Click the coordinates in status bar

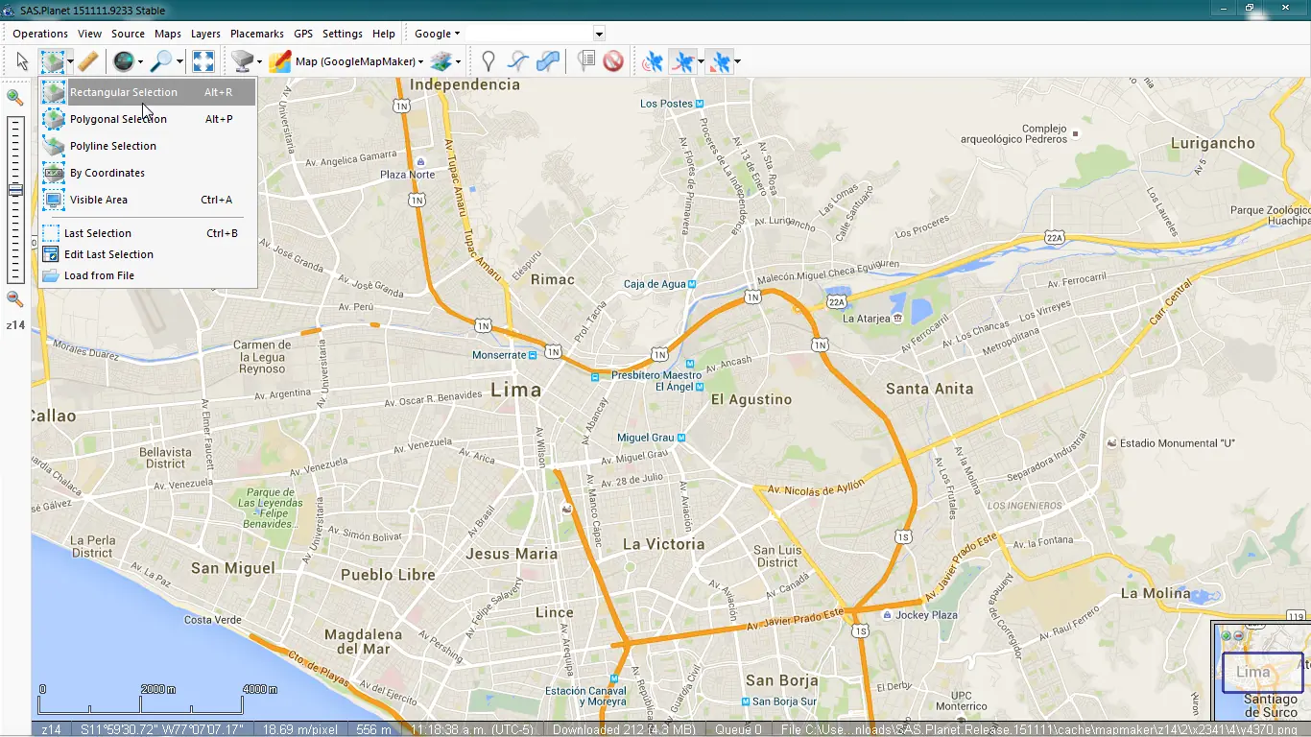click(162, 729)
